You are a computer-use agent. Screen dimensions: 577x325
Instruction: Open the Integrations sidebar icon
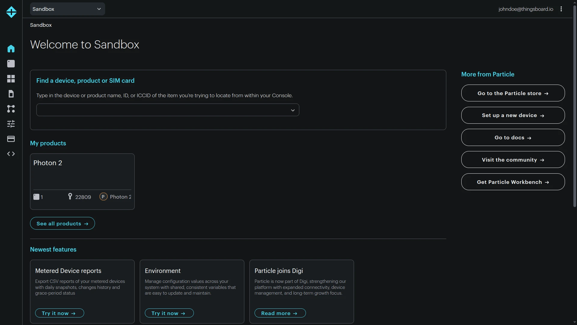[11, 109]
